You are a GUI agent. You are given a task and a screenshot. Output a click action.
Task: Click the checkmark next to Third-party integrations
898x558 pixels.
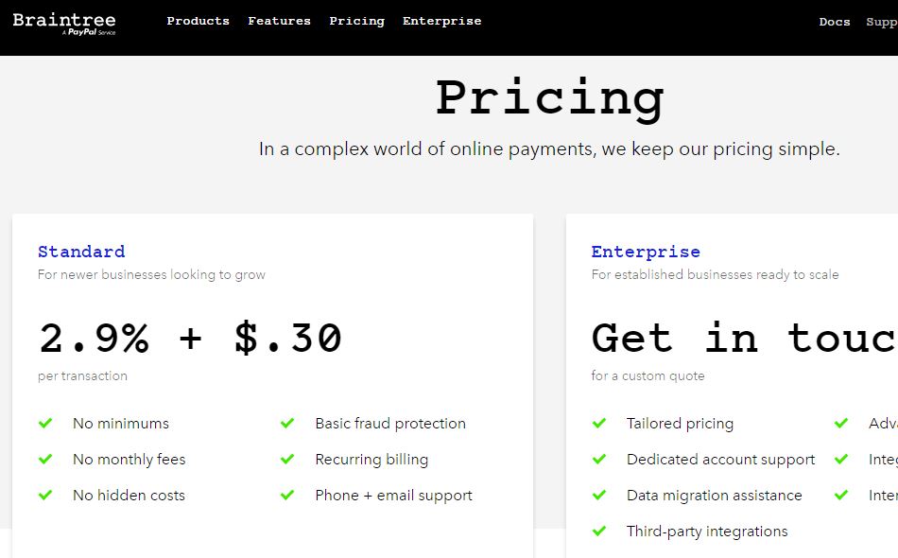599,532
